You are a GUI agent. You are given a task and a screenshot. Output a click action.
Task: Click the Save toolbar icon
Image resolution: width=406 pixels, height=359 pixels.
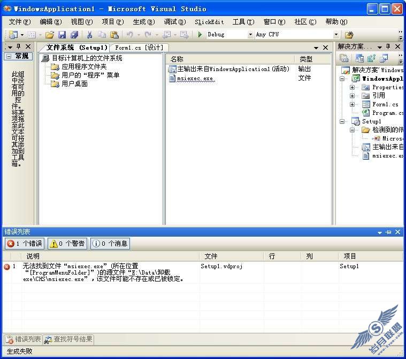(x=62, y=34)
